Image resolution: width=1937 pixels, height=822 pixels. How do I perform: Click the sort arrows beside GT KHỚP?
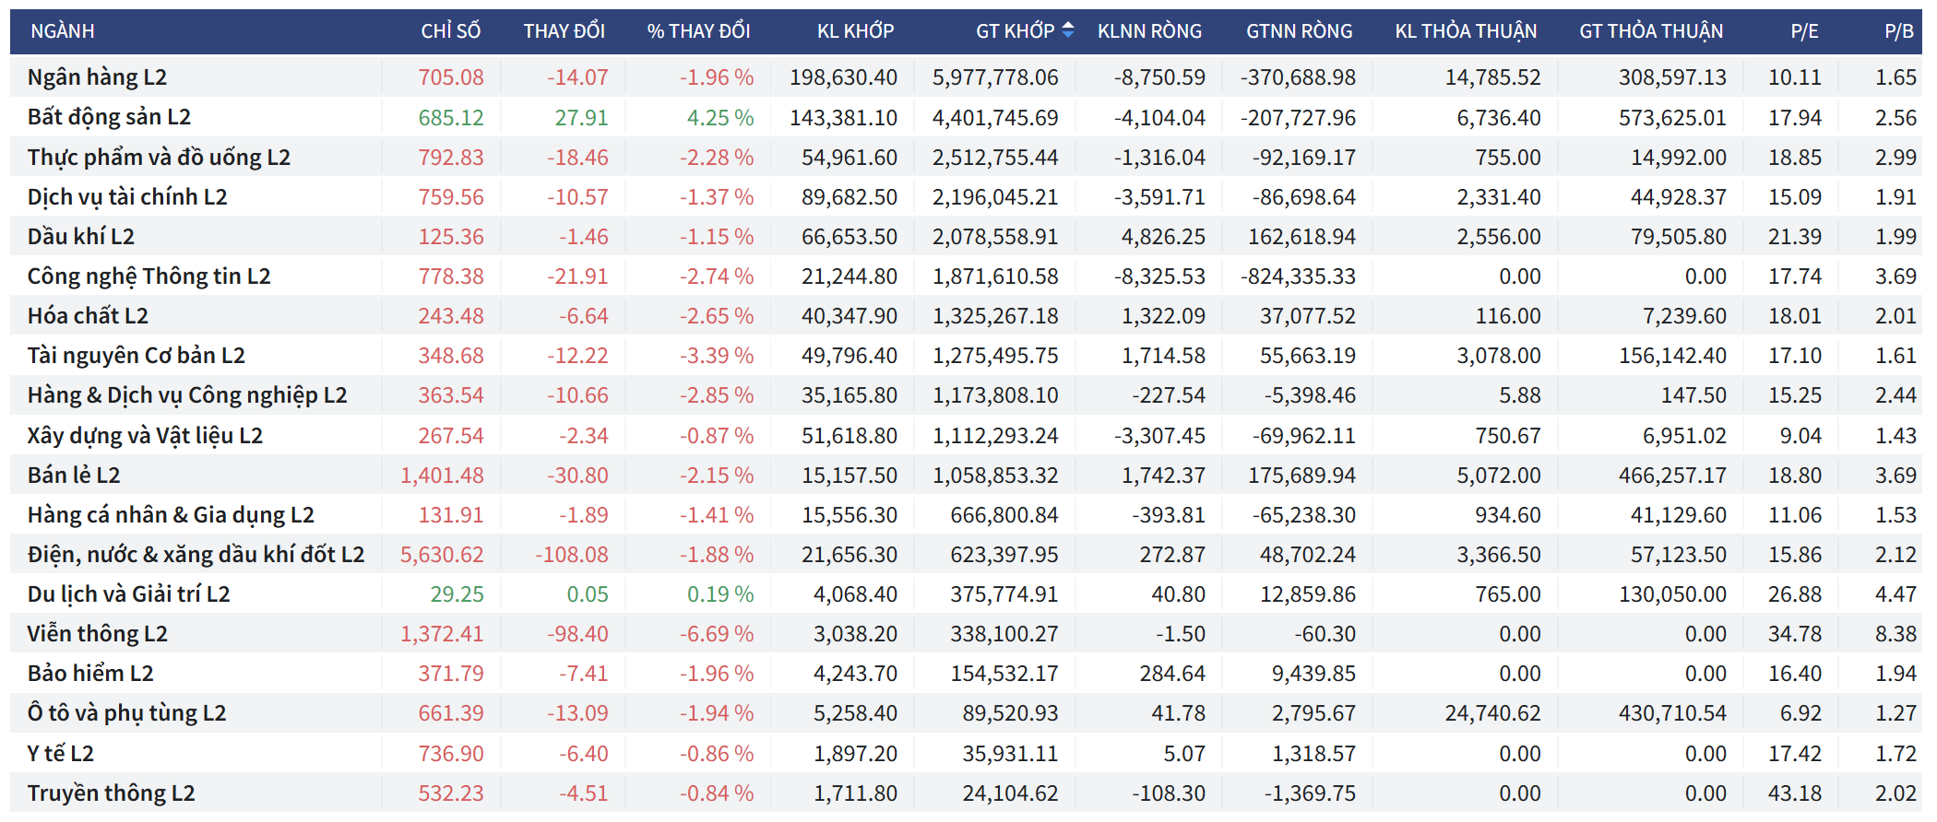coord(1067,30)
